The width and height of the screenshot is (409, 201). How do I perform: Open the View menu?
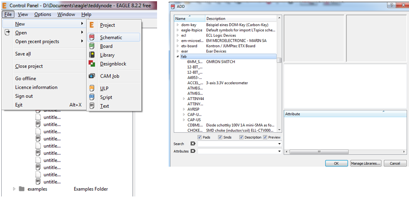click(x=23, y=14)
